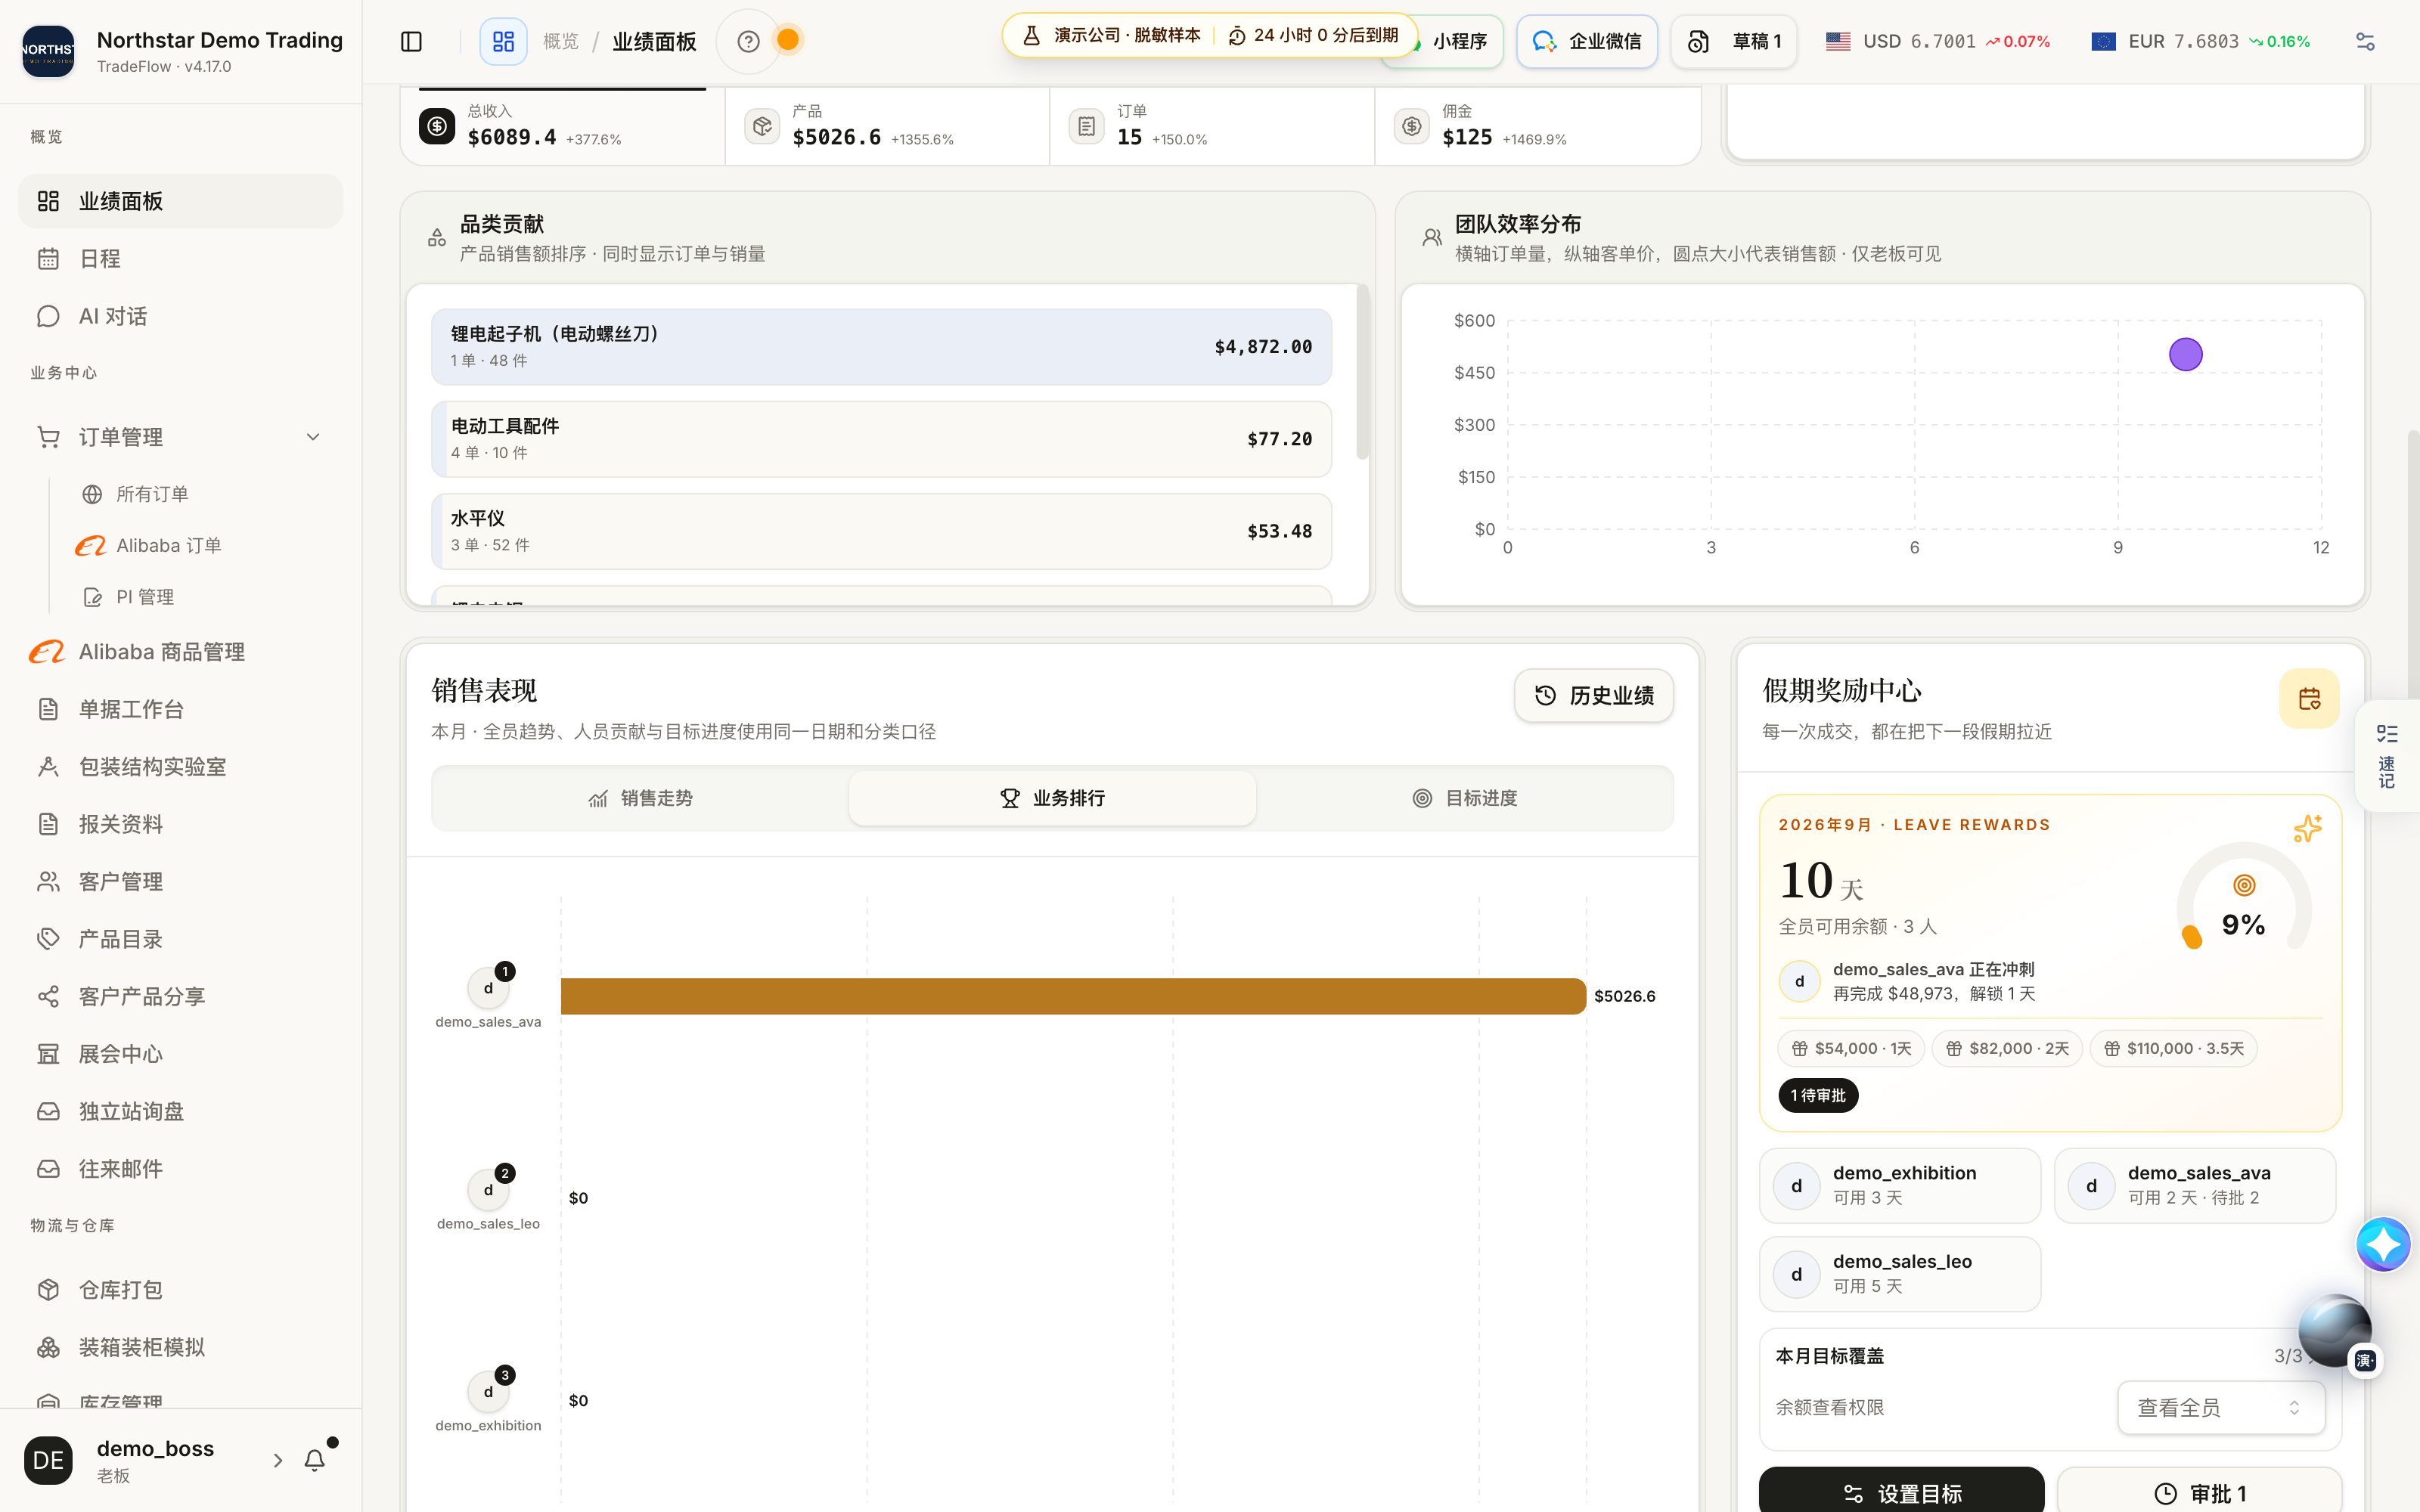The image size is (2420, 1512).
Task: Open settings sliders icon at top right
Action: tap(2365, 41)
